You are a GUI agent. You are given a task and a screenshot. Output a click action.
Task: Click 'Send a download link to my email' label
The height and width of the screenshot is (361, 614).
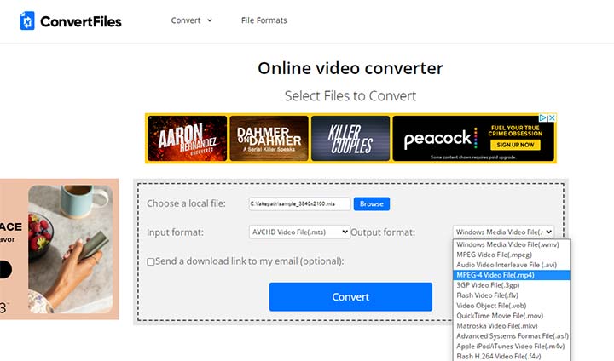(249, 261)
